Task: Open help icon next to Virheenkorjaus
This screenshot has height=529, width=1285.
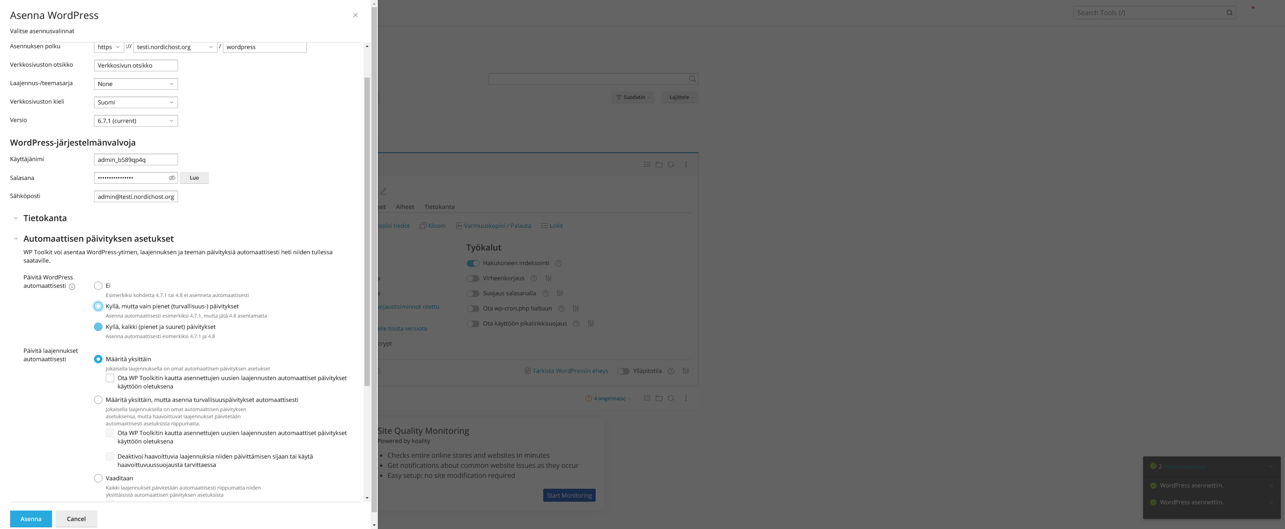Action: pyautogui.click(x=534, y=278)
